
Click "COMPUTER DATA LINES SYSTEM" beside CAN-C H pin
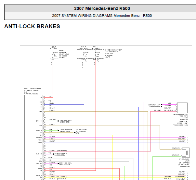pyautogui.click(x=66, y=121)
